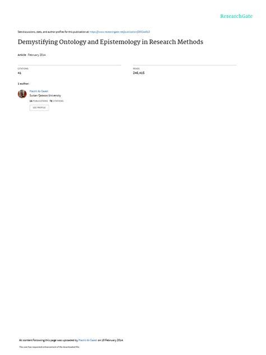266x355 pixels.
Task: Click the READS label above 246,415
Action: pos(136,69)
